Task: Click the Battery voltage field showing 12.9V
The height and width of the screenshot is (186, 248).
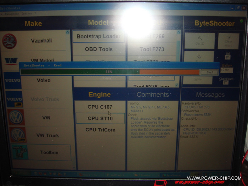Action: [x=227, y=70]
